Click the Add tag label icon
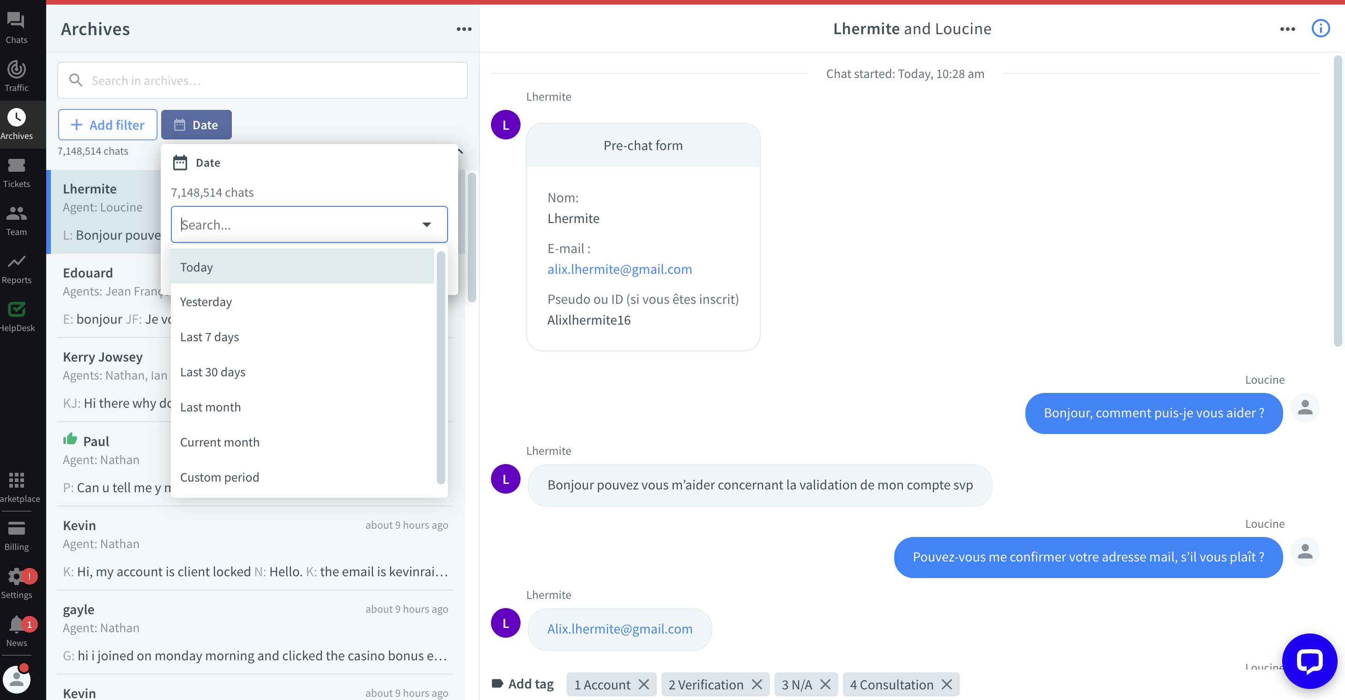This screenshot has height=700, width=1345. click(497, 684)
